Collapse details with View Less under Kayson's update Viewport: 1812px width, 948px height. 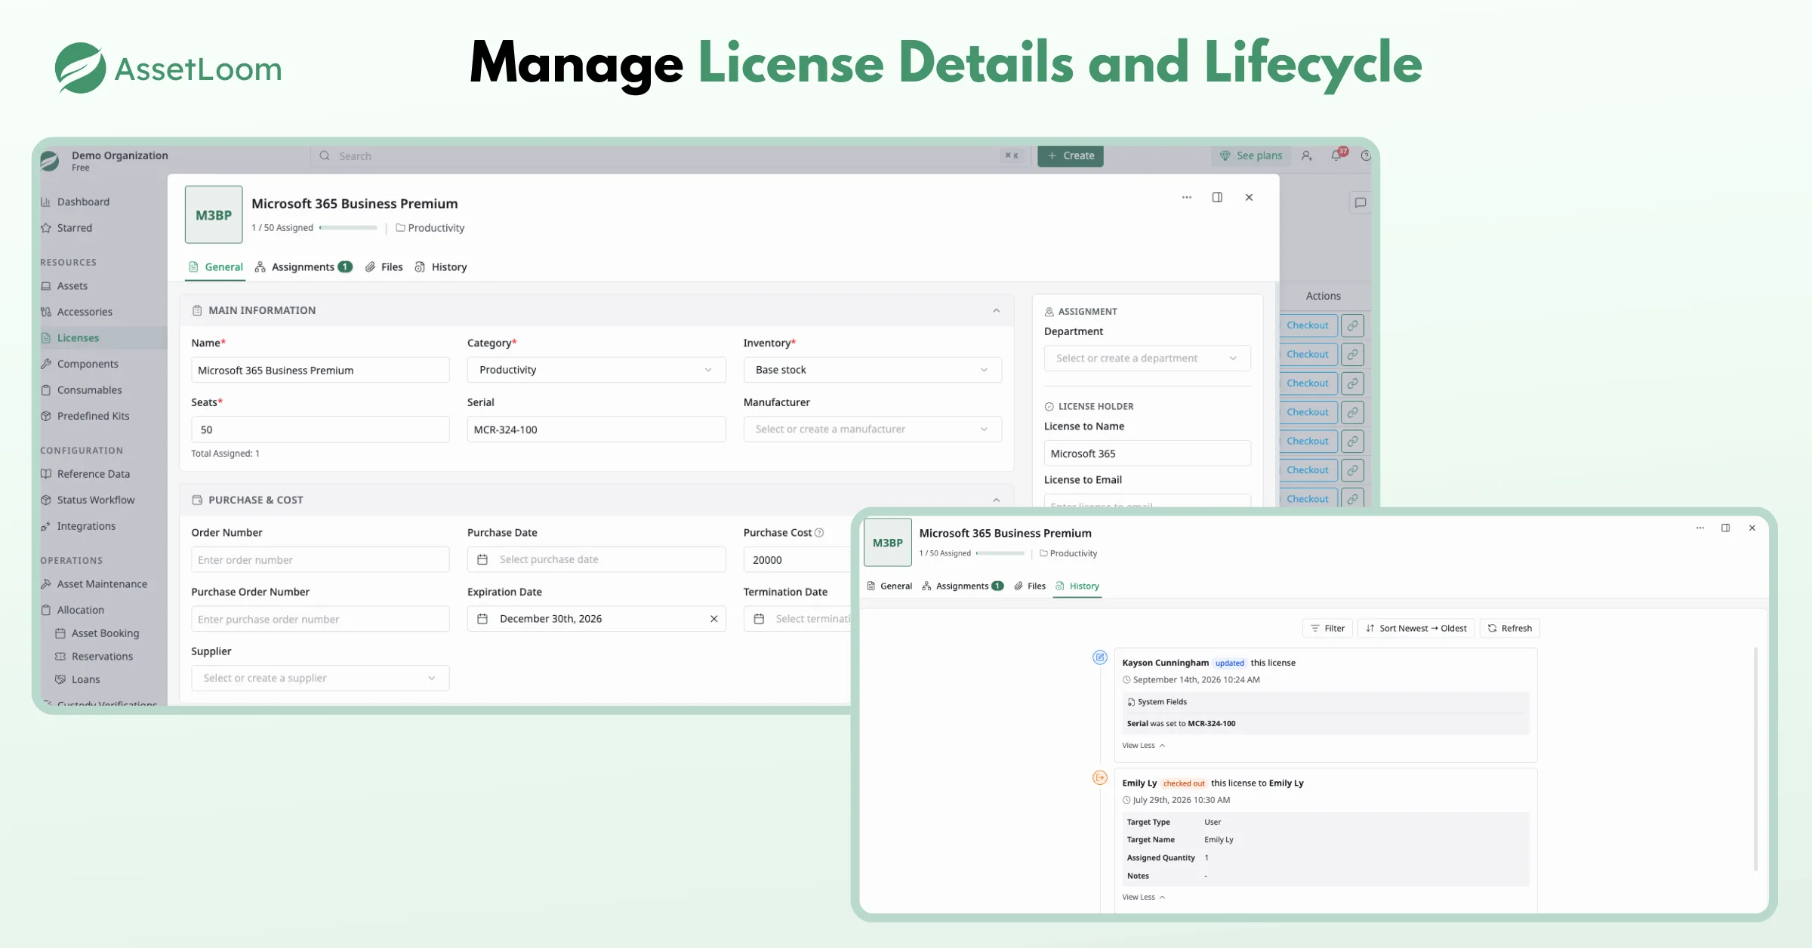pos(1143,745)
